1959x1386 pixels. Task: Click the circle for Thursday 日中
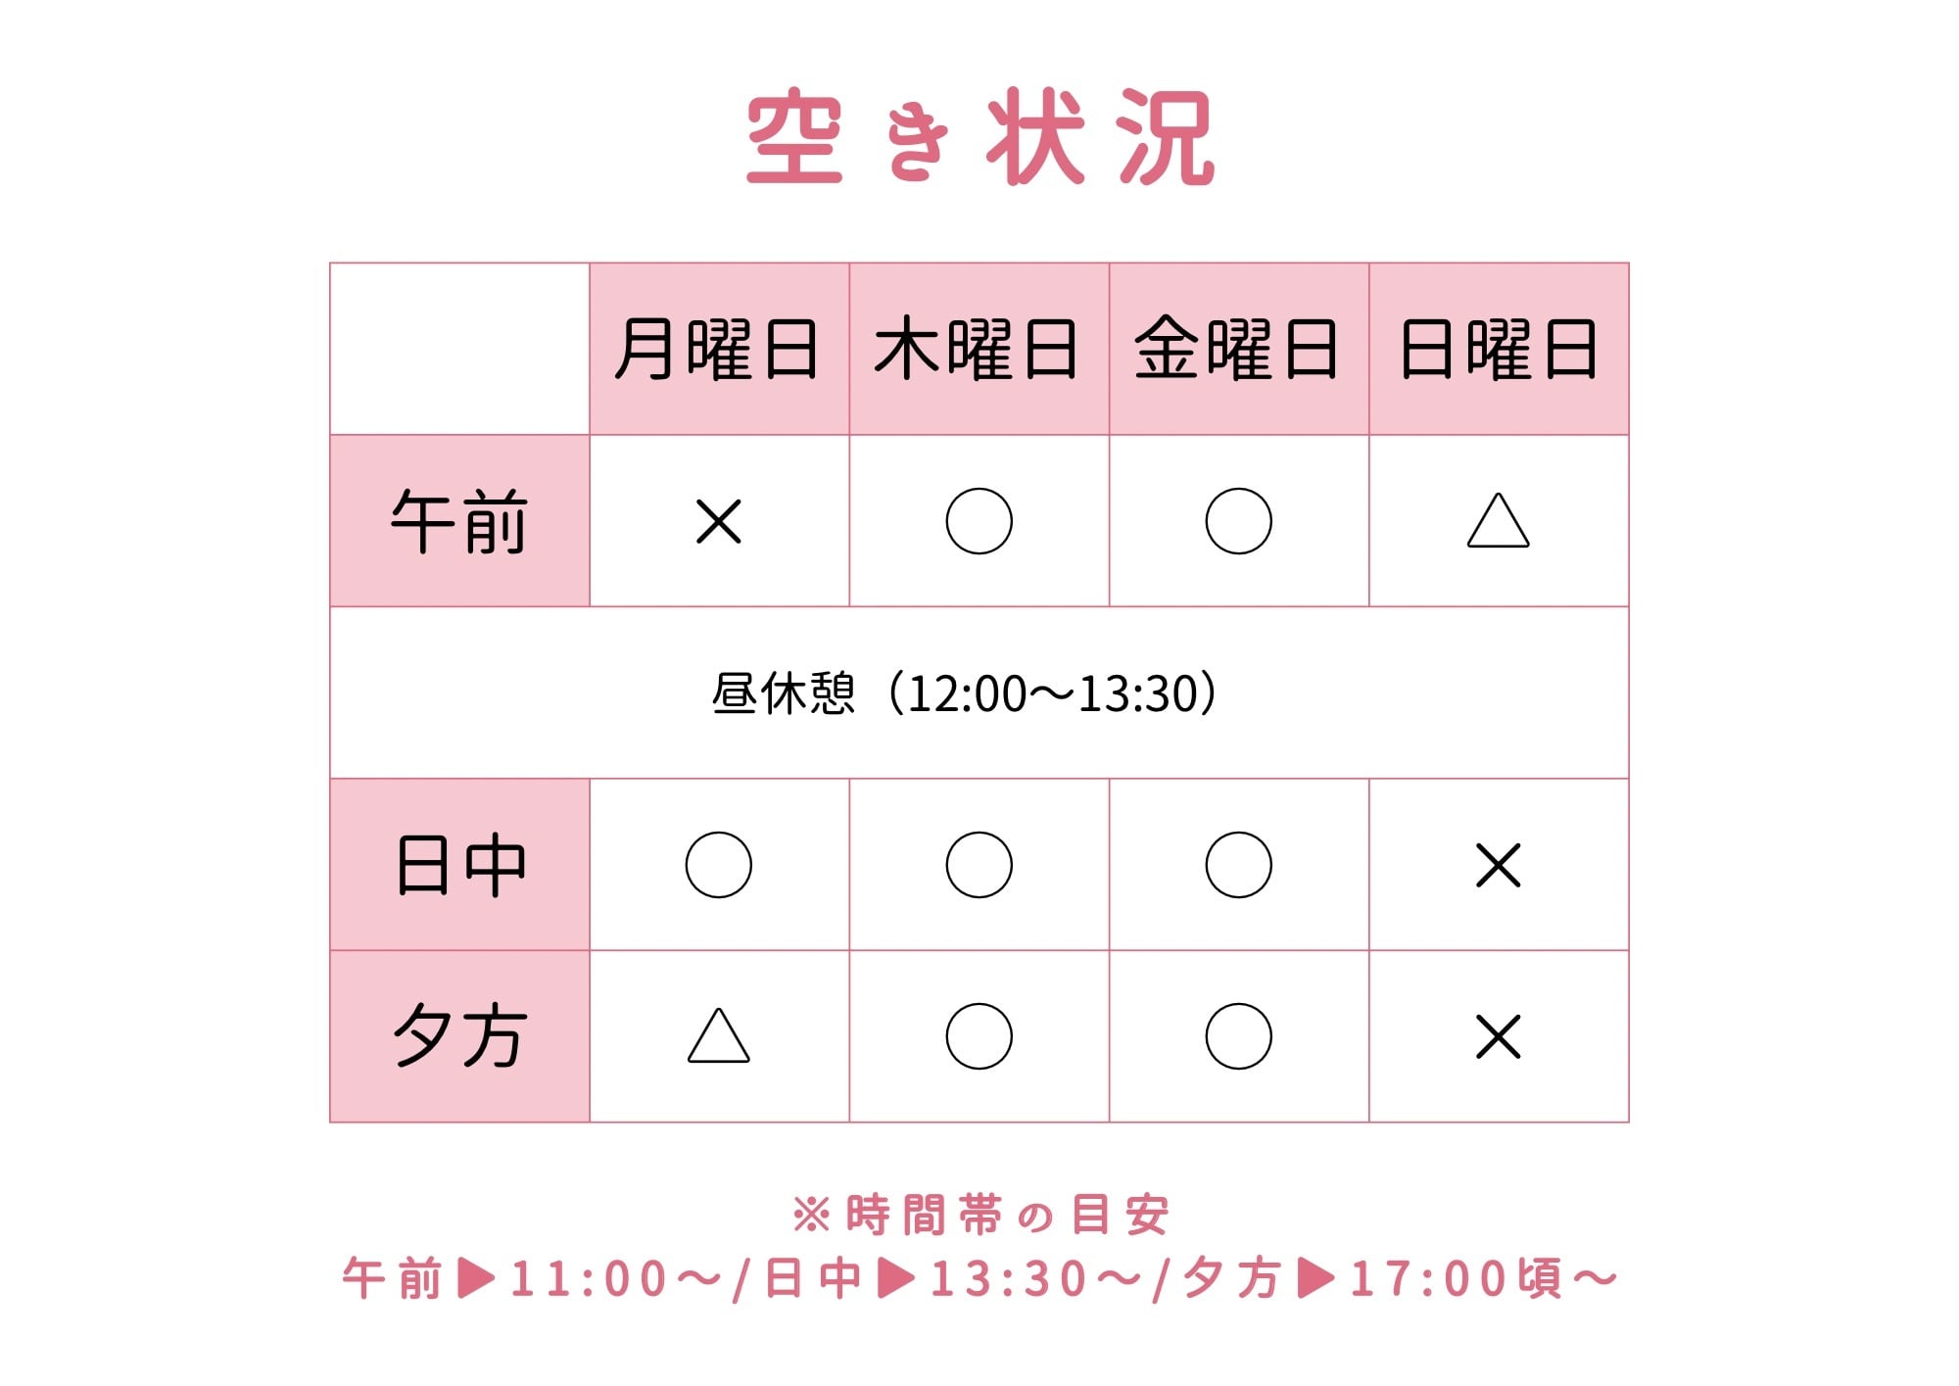(979, 865)
